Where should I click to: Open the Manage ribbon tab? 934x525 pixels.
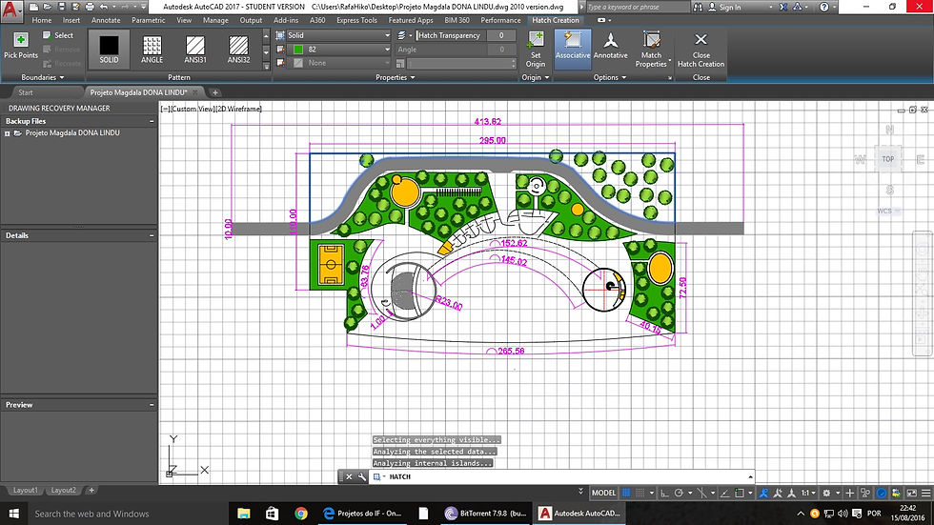[x=215, y=20]
